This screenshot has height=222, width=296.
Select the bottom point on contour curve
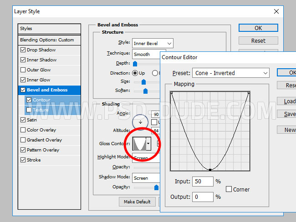(210, 170)
